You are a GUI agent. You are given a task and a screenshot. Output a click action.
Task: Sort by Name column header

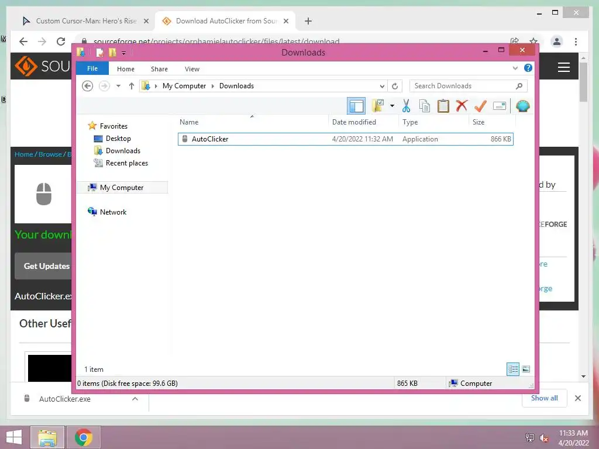pos(189,122)
